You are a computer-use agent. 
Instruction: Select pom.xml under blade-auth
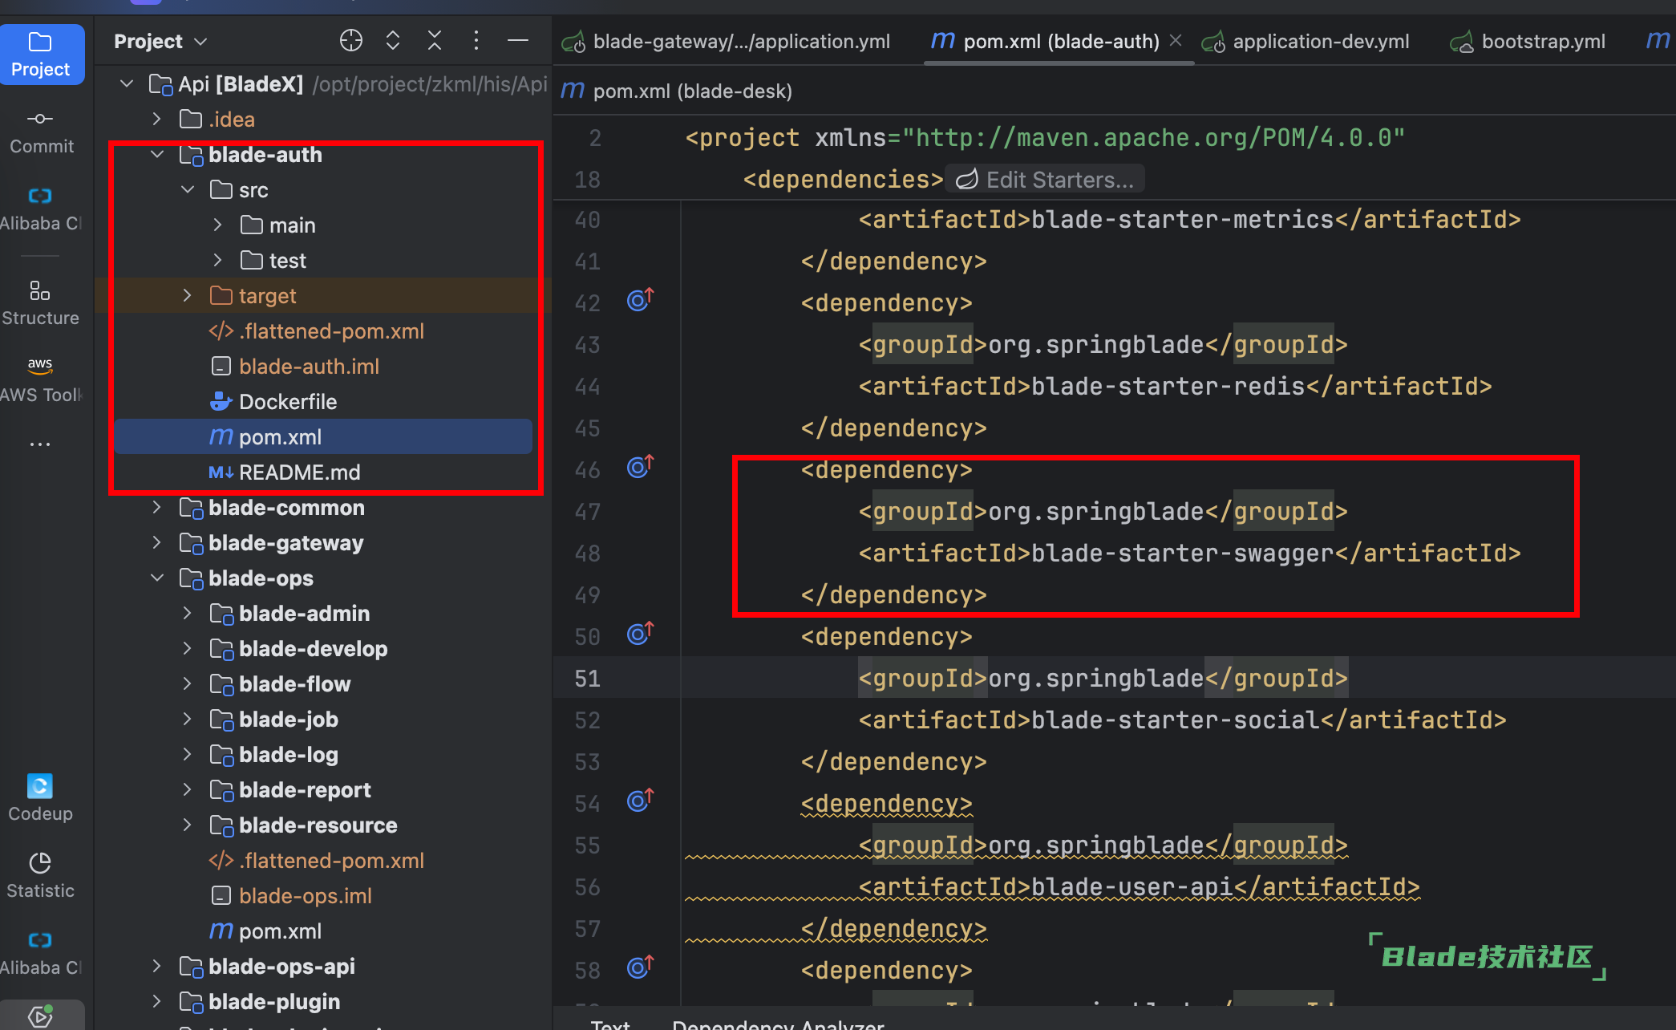(322, 436)
